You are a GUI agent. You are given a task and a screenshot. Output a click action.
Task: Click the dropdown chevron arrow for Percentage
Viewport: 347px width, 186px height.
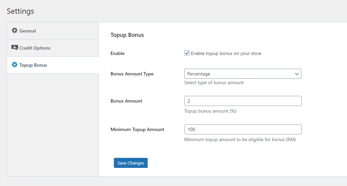[296, 74]
